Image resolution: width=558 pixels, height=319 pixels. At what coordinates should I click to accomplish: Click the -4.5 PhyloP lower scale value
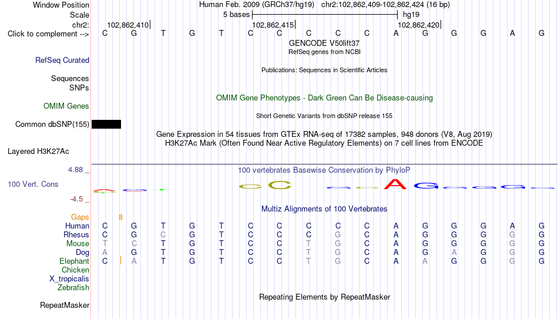point(76,199)
